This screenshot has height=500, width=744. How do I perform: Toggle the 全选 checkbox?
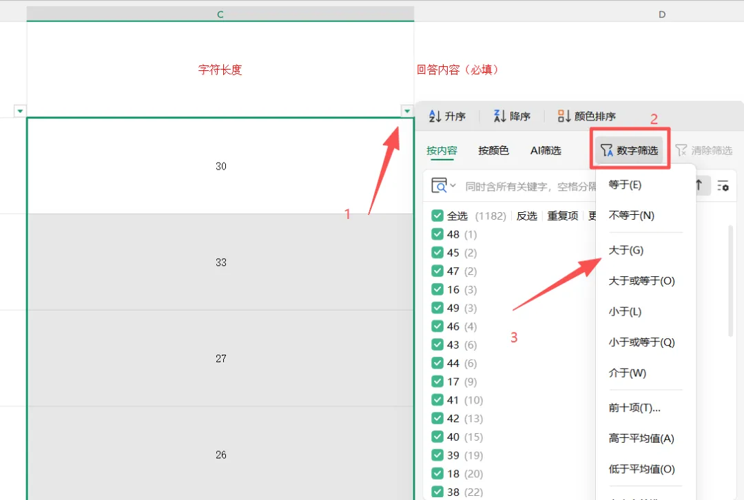tap(437, 216)
